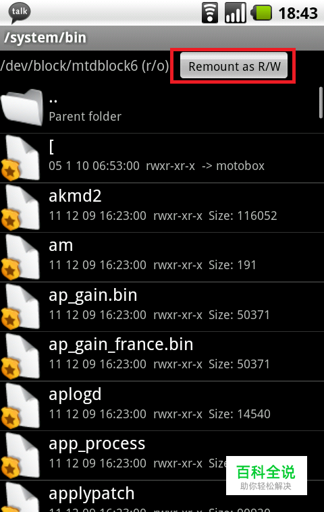Select the '[' motobox symlink file icon

[21, 158]
